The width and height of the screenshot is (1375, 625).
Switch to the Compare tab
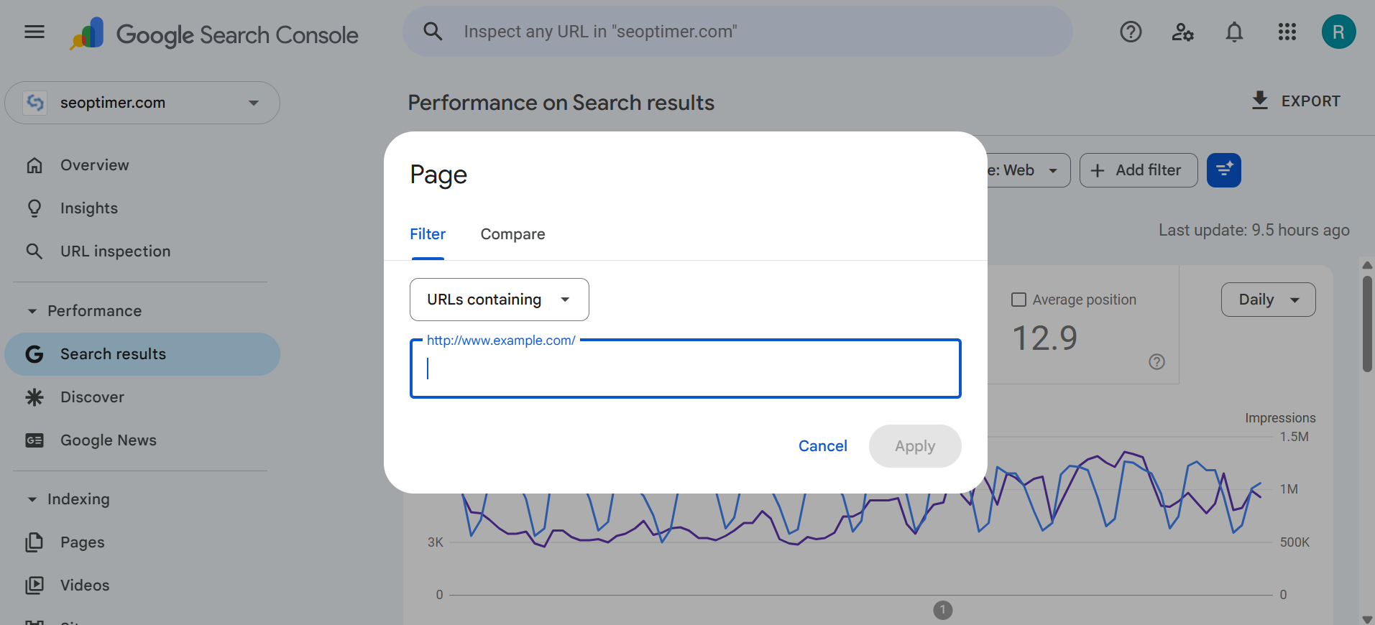tap(512, 234)
